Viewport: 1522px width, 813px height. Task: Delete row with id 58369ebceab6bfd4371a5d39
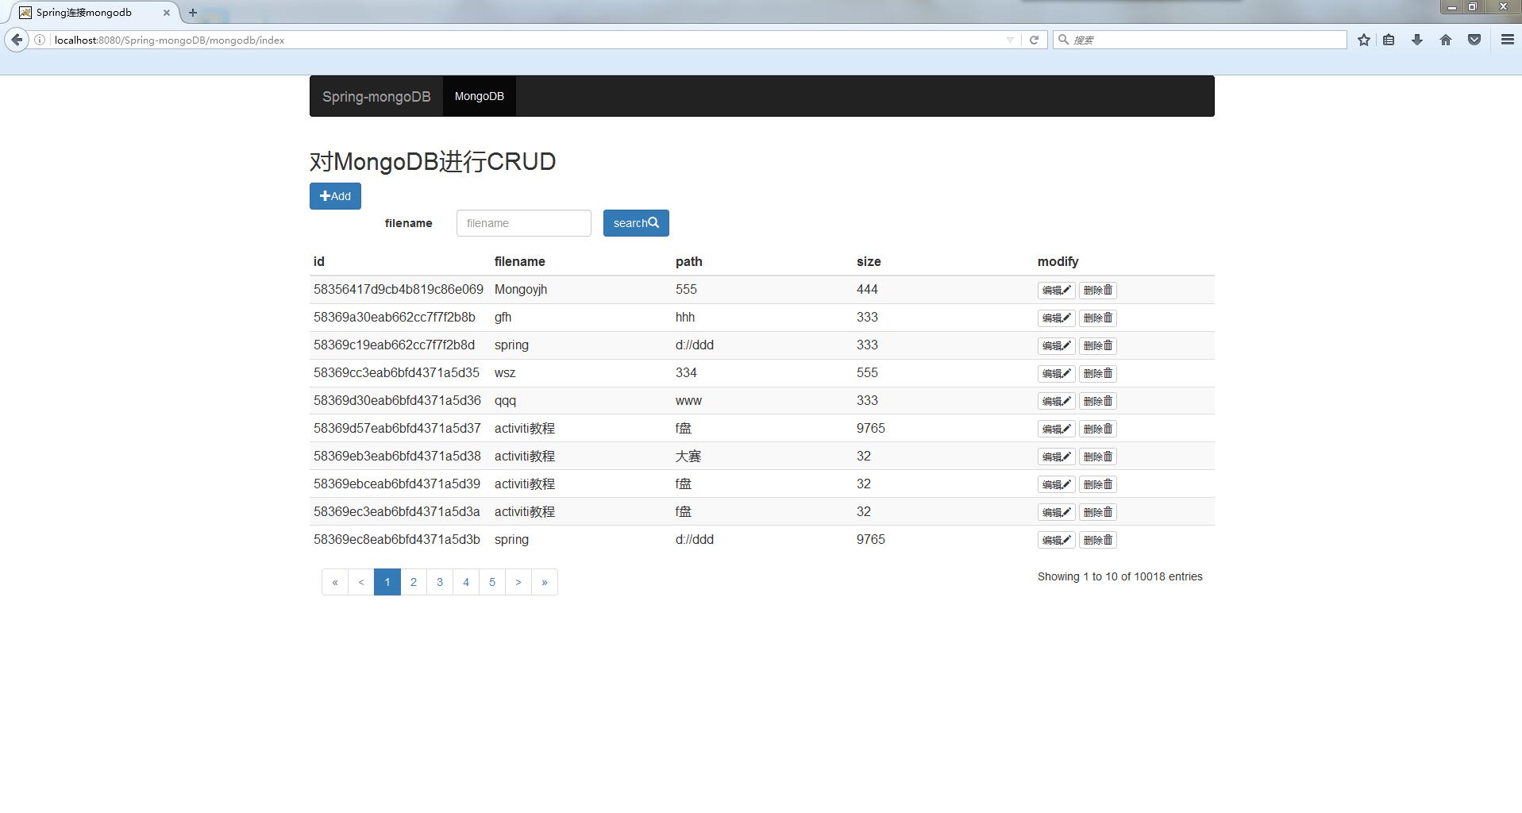click(1098, 484)
